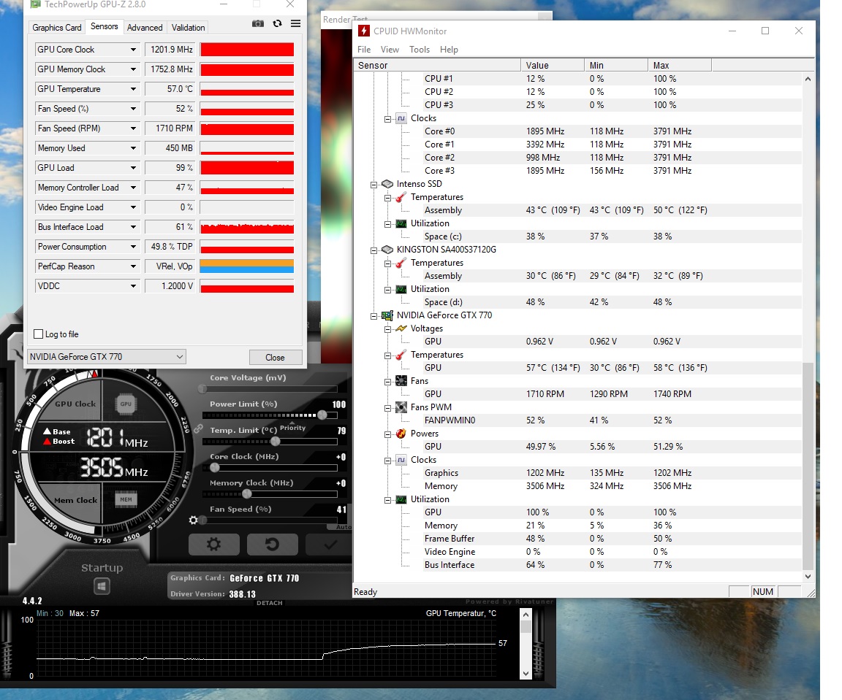Click the small fan gear icon in Afterburner

click(193, 520)
